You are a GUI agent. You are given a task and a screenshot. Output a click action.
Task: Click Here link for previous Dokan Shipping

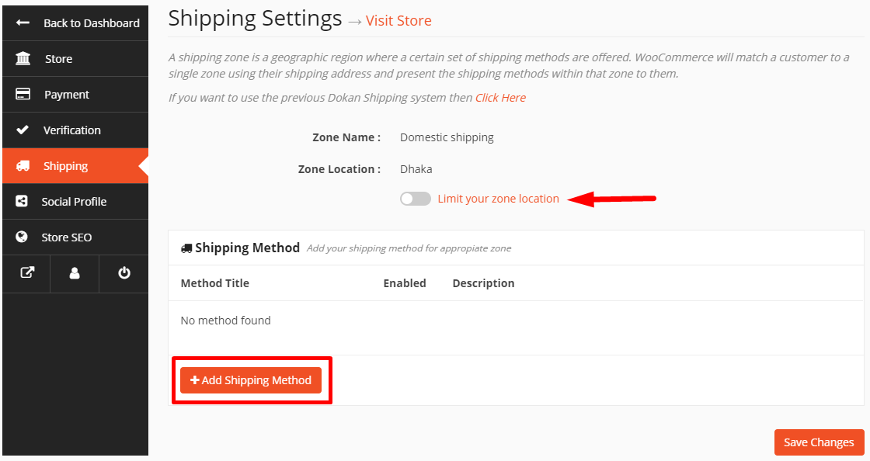click(500, 98)
